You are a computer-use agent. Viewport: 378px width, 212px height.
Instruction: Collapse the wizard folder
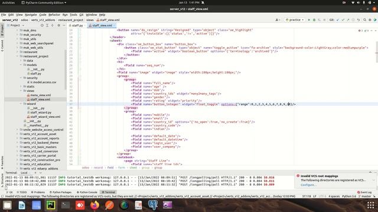[x=21, y=104]
